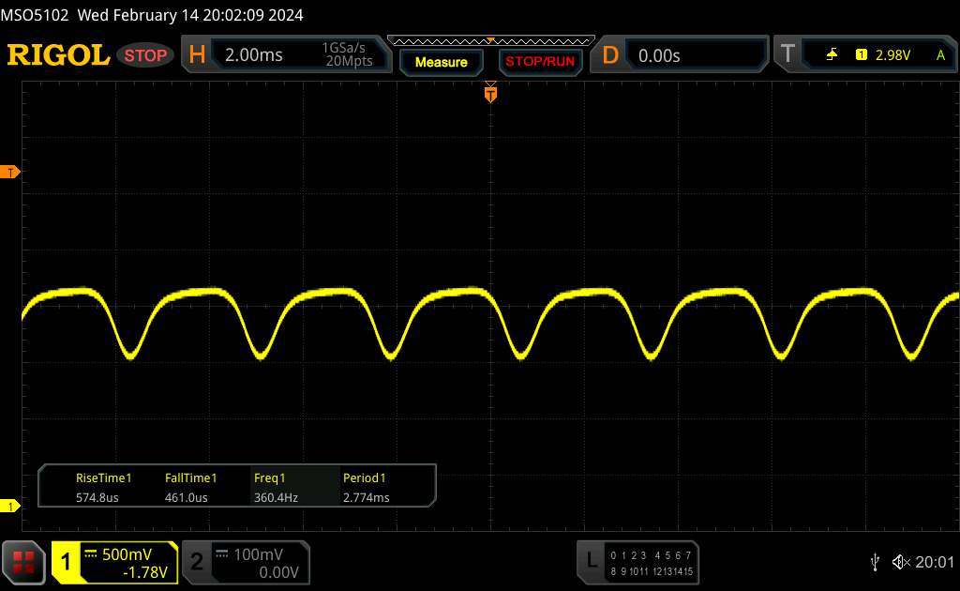Enable channel 2 100mV display
960x591 pixels.
(244, 562)
